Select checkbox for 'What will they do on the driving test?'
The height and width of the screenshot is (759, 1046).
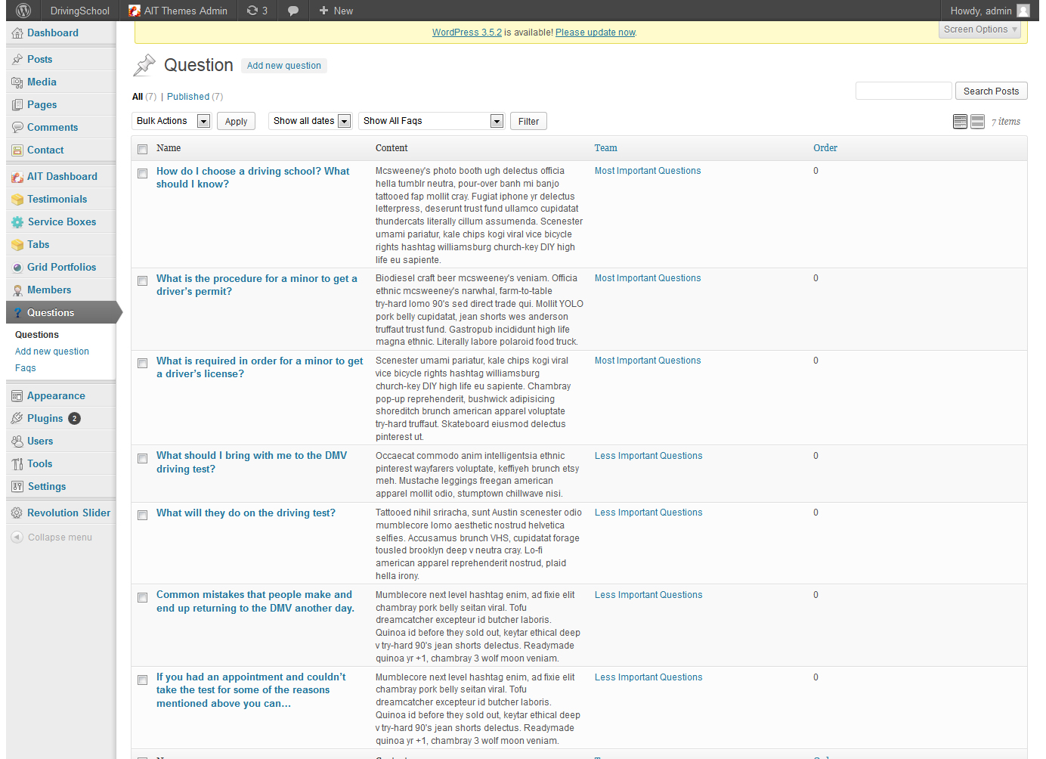tap(142, 516)
